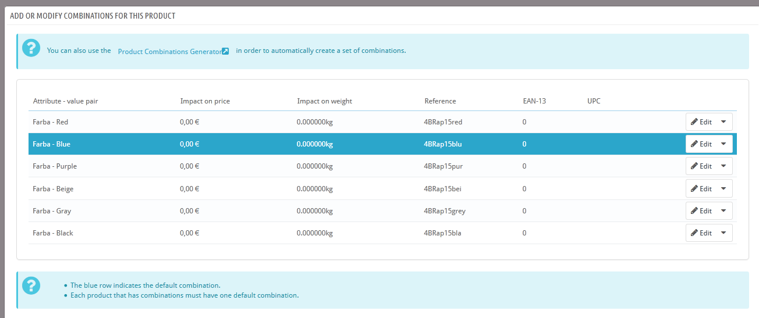The width and height of the screenshot is (759, 318).
Task: Click reference '4BRap15grey'
Action: [445, 211]
